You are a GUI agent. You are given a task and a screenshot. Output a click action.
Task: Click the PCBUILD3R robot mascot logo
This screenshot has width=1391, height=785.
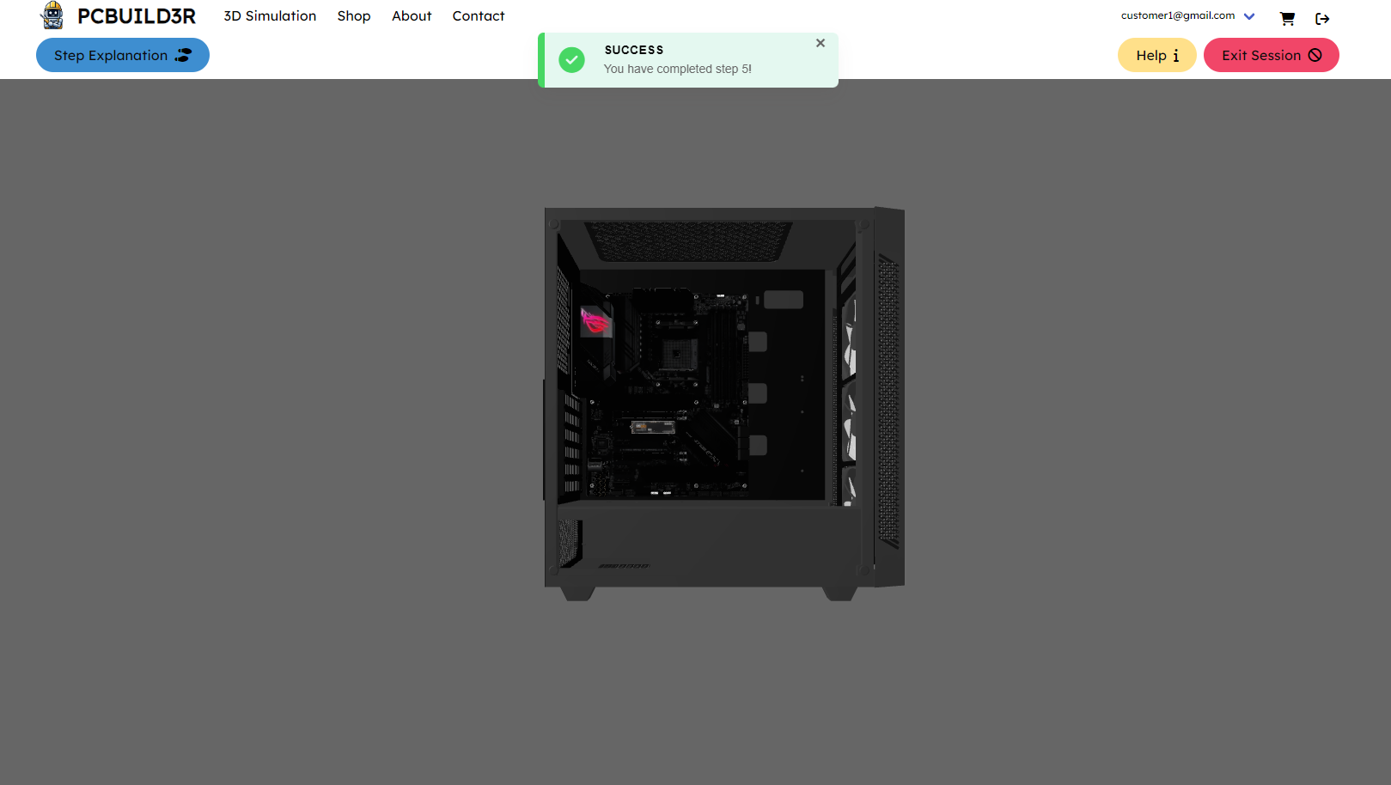[52, 15]
